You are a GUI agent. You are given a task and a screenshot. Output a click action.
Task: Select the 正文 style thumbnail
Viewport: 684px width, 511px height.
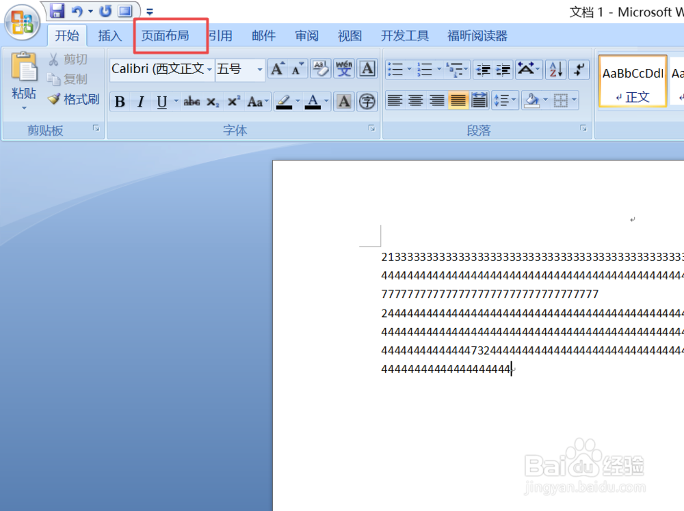[633, 81]
